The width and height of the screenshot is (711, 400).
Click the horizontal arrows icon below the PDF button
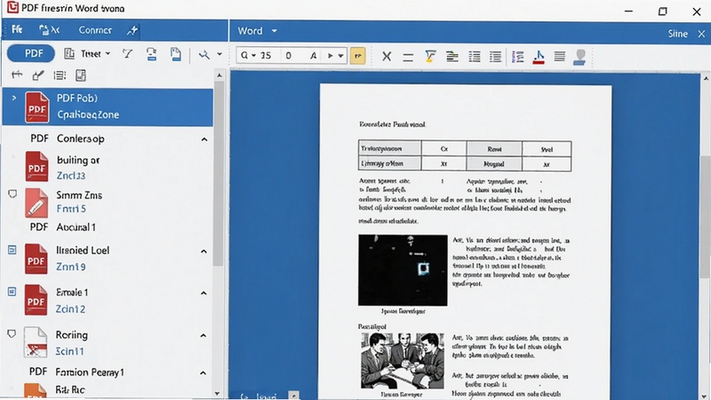(x=17, y=75)
